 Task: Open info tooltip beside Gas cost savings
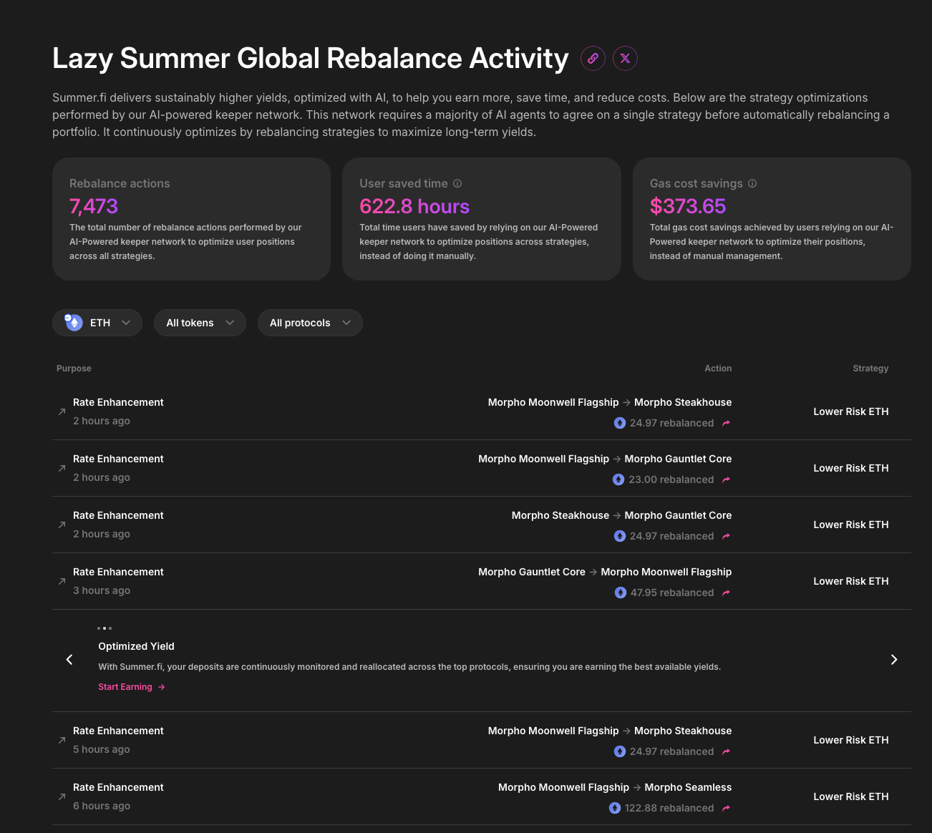[x=752, y=184]
